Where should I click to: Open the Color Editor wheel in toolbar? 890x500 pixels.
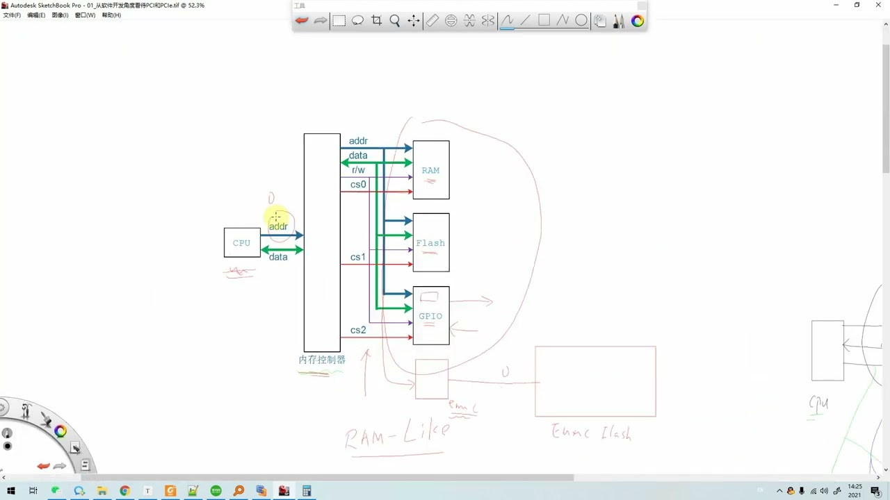point(638,21)
